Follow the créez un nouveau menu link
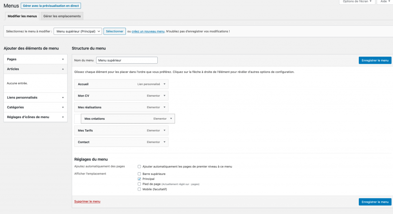This screenshot has width=393, height=214. click(x=148, y=31)
